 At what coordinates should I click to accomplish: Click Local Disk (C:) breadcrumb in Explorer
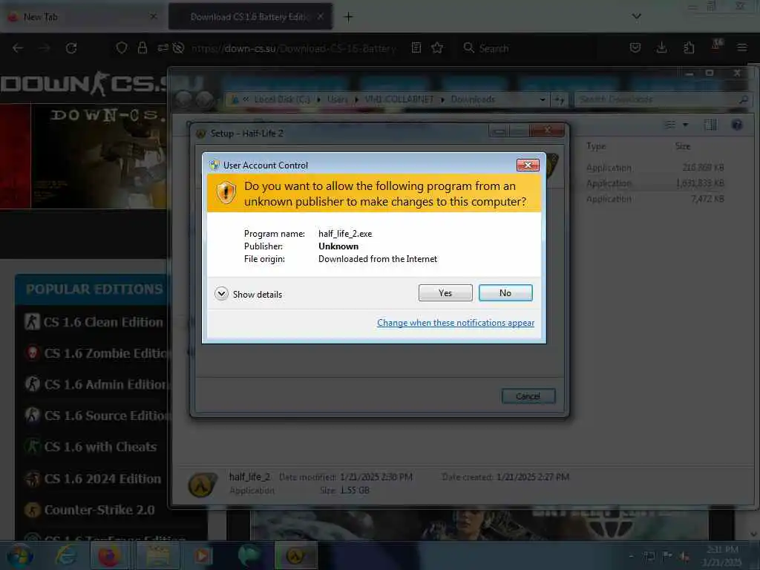point(282,99)
